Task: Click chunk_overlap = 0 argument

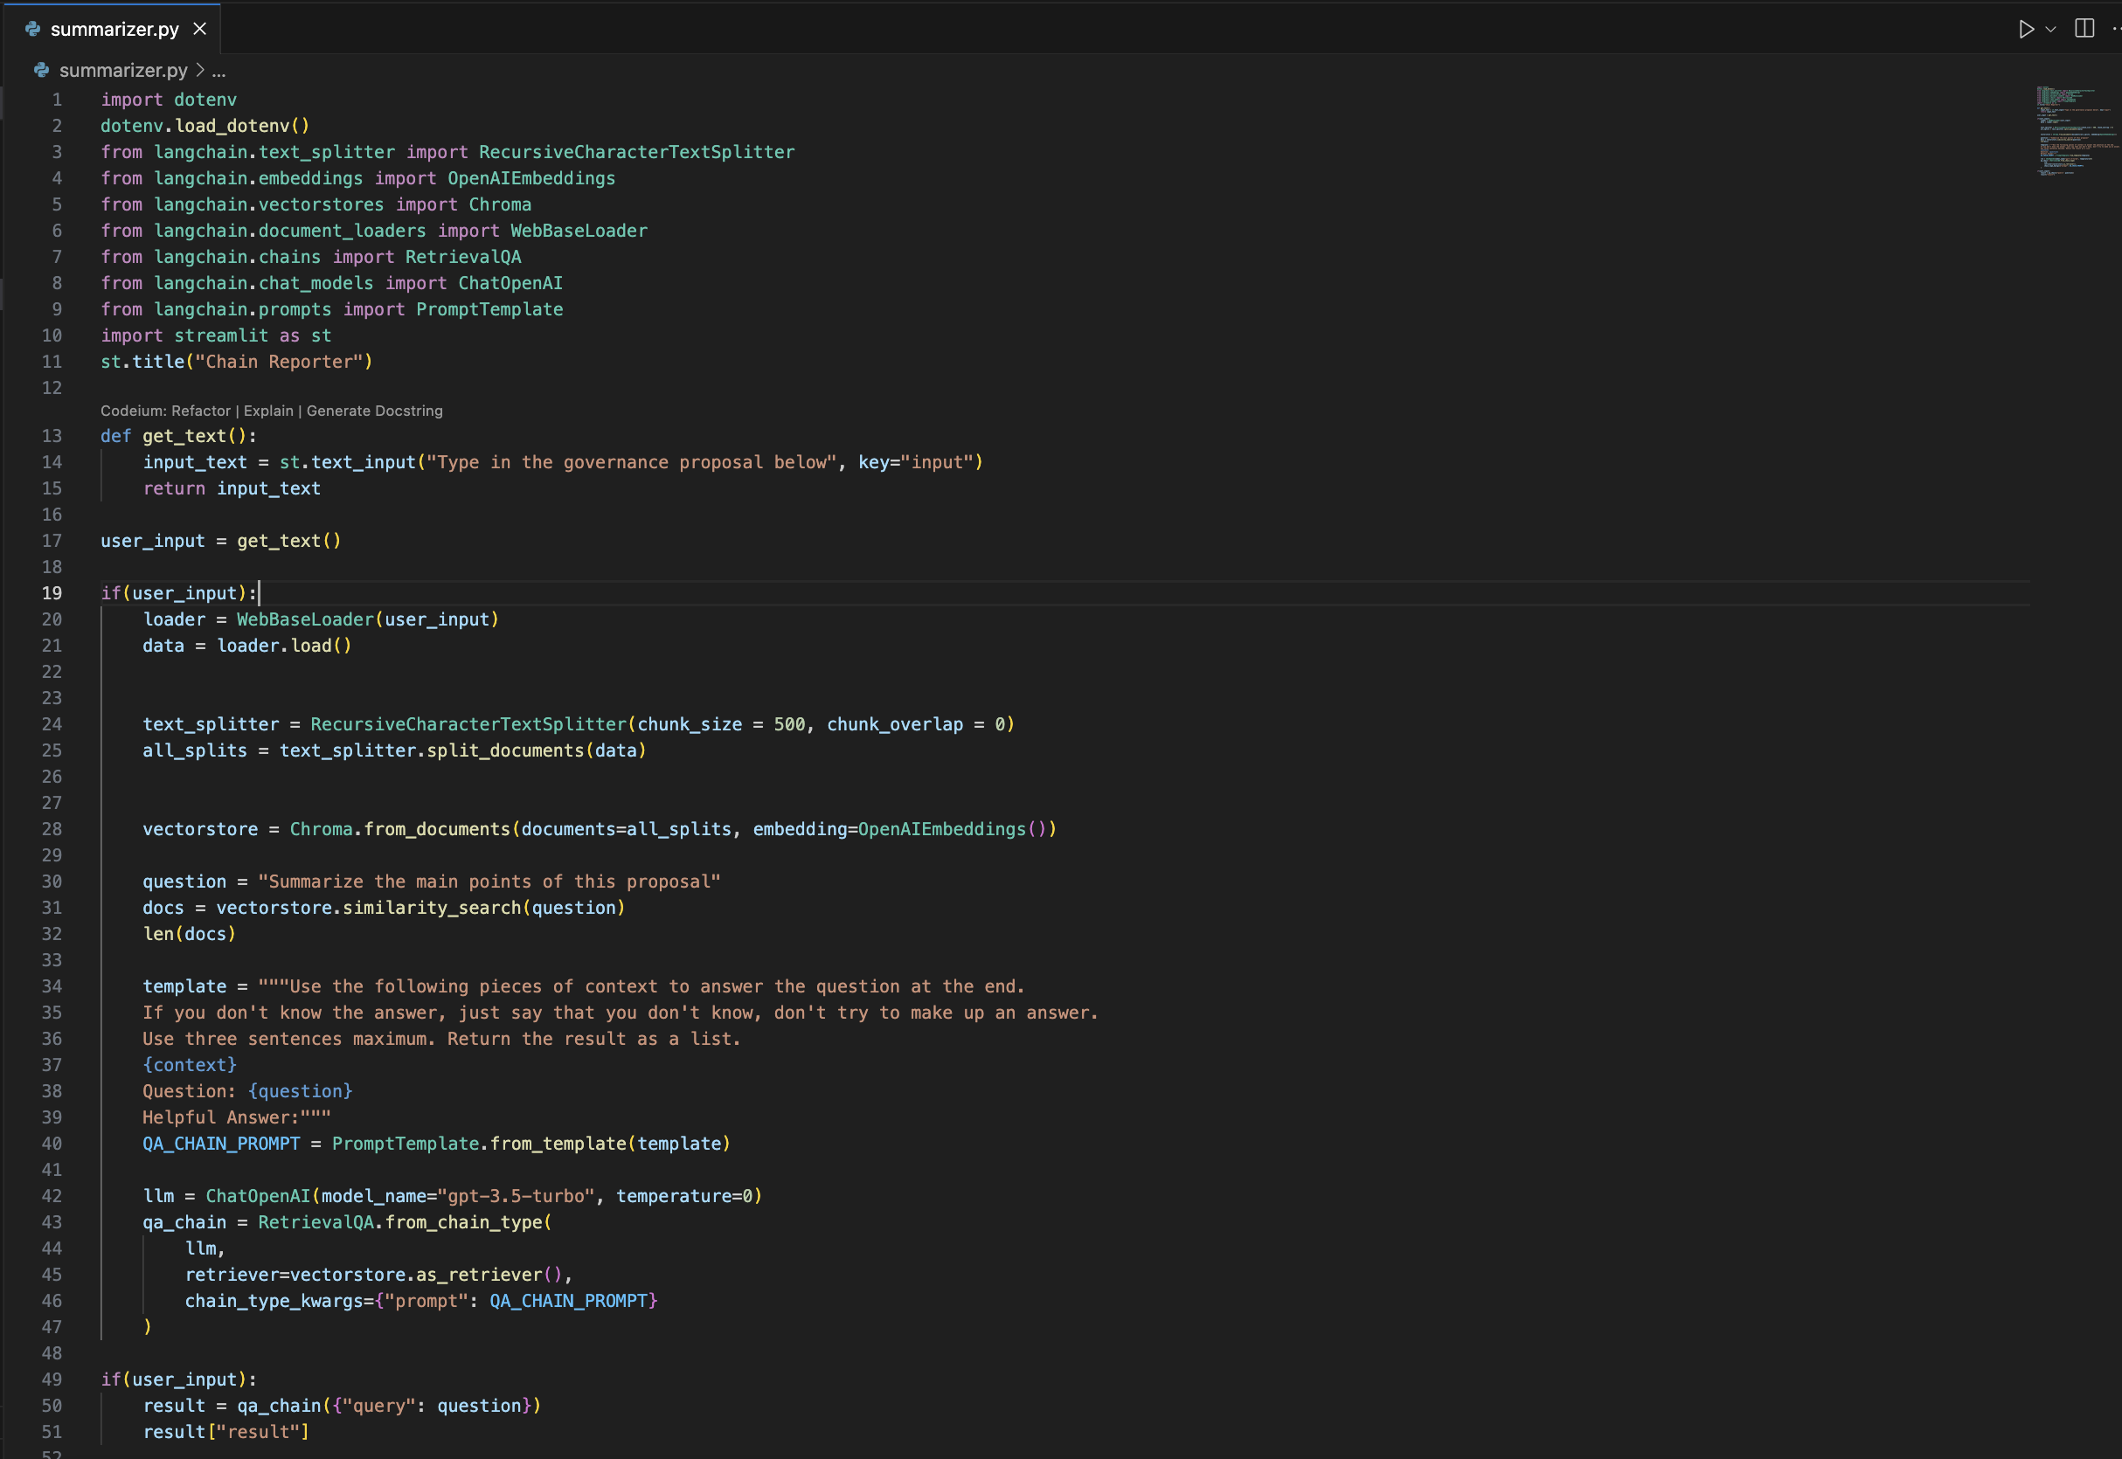Action: pyautogui.click(x=915, y=725)
